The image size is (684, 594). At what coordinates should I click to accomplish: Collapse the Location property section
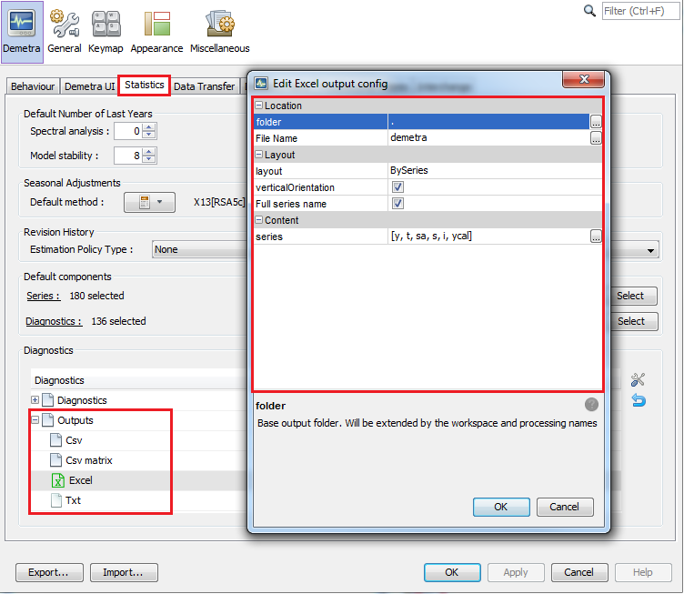point(259,106)
